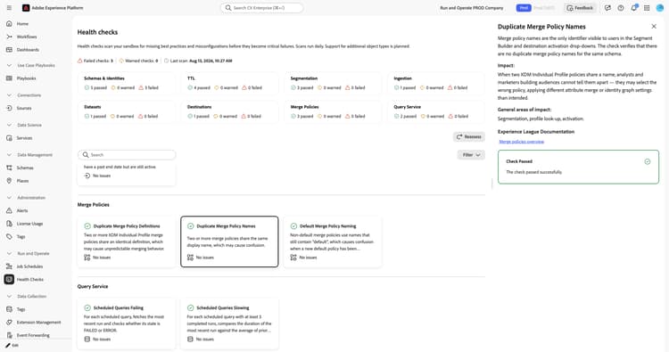Collapse the Data Collection section
Screen dimensions: 669x352
[x=9, y=296]
